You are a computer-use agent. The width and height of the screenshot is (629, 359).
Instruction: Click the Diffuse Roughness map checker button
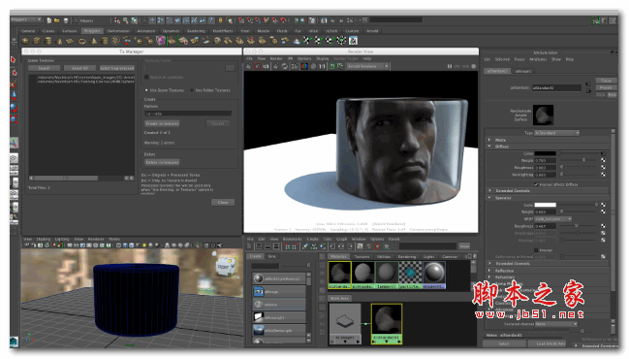pyautogui.click(x=603, y=168)
